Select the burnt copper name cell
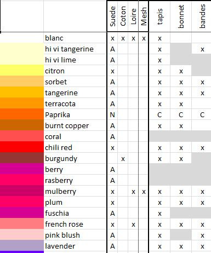The height and width of the screenshot is (253, 211). coord(75,126)
